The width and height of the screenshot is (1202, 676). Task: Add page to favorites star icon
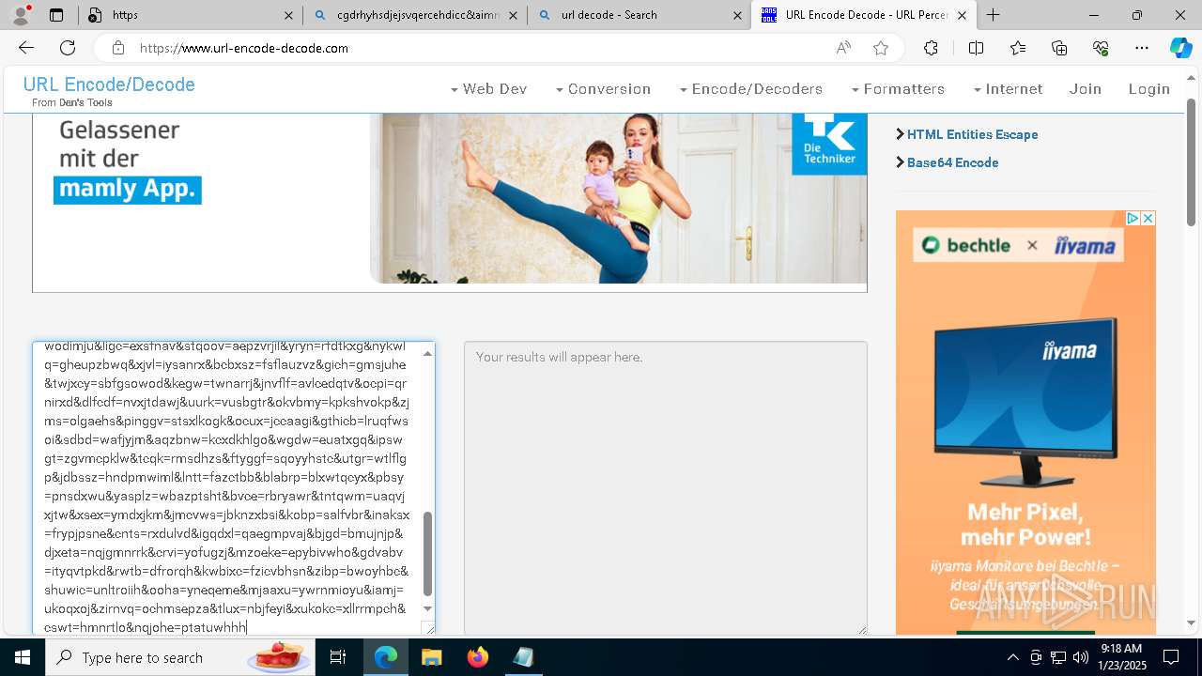(880, 48)
